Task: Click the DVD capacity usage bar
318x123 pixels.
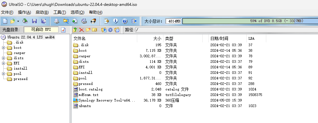Action: tap(250, 21)
